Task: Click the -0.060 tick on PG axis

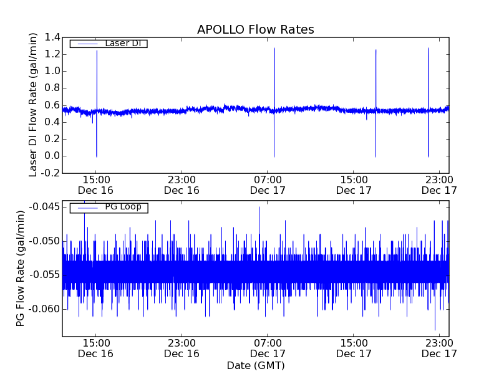Action: click(x=44, y=309)
